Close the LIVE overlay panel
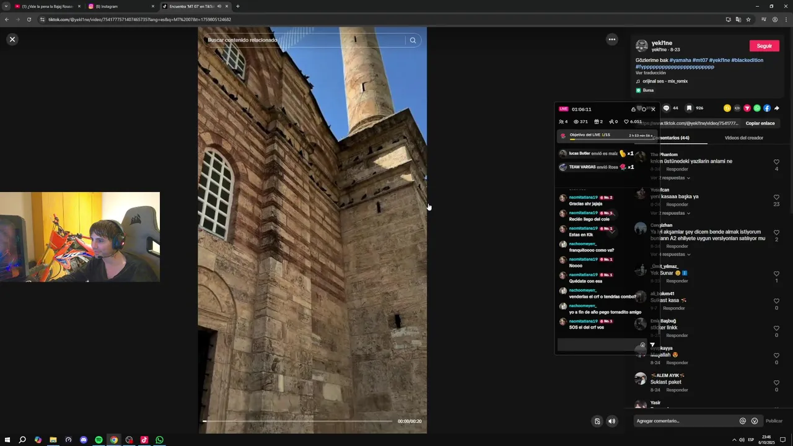 (x=653, y=109)
